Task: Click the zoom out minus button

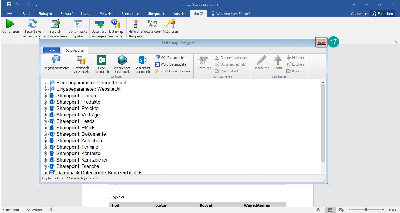Action: (x=349, y=210)
